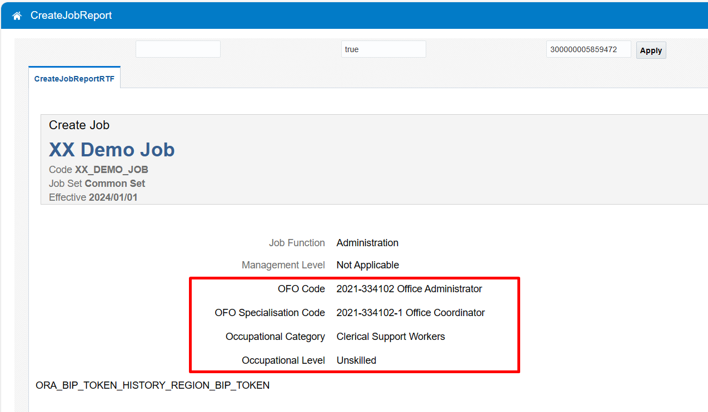708x412 pixels.
Task: Click the XX Demo Job heading
Action: pos(112,149)
